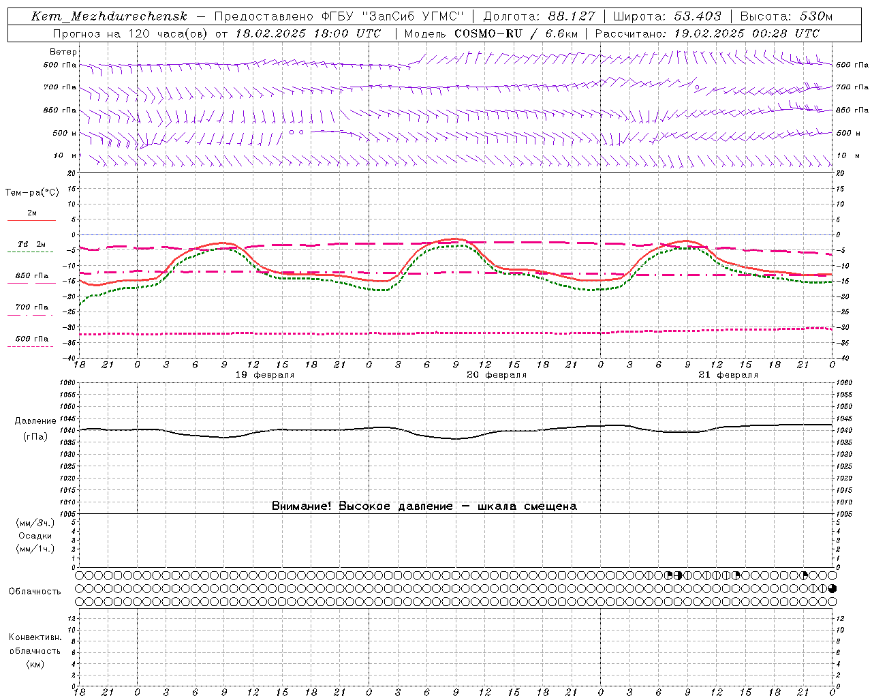The height and width of the screenshot is (698, 872).
Task: Select the text 'Широта: 53.403'
Action: (x=667, y=16)
